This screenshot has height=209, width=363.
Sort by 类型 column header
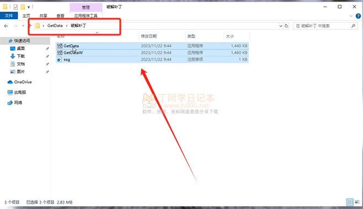191,36
